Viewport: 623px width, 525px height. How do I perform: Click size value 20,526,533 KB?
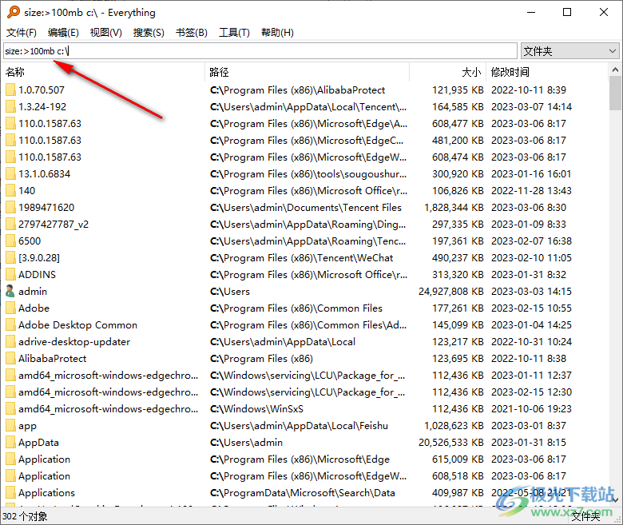451,443
